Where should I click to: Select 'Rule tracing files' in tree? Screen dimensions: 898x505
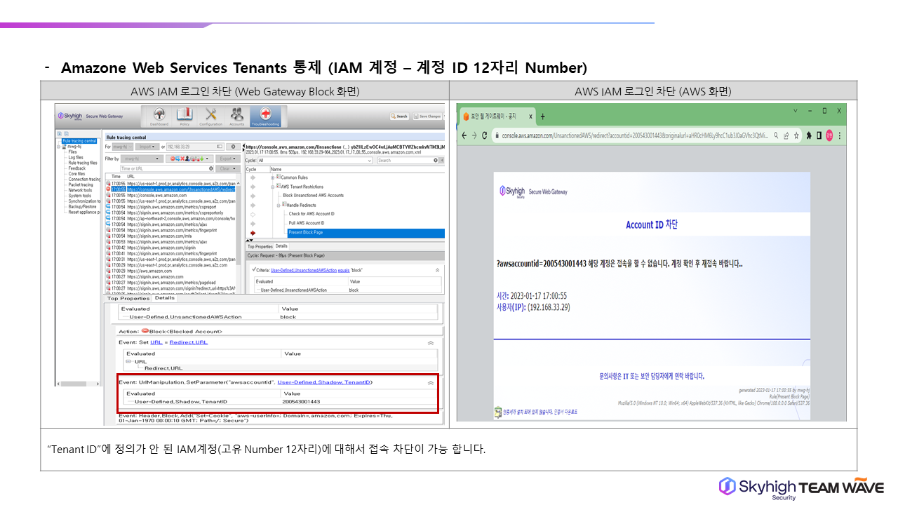[x=83, y=163]
